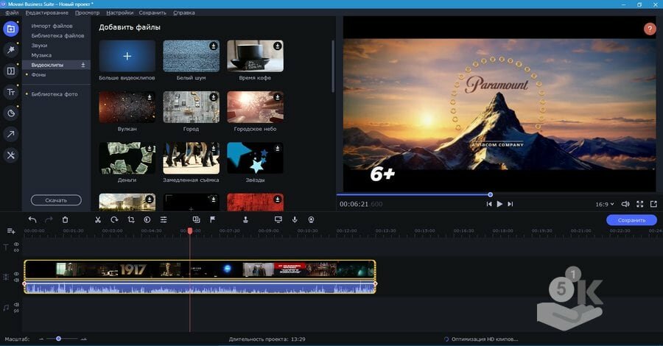Screen dimensions: 663x346
Task: Record video from webcam icon
Action: point(311,219)
